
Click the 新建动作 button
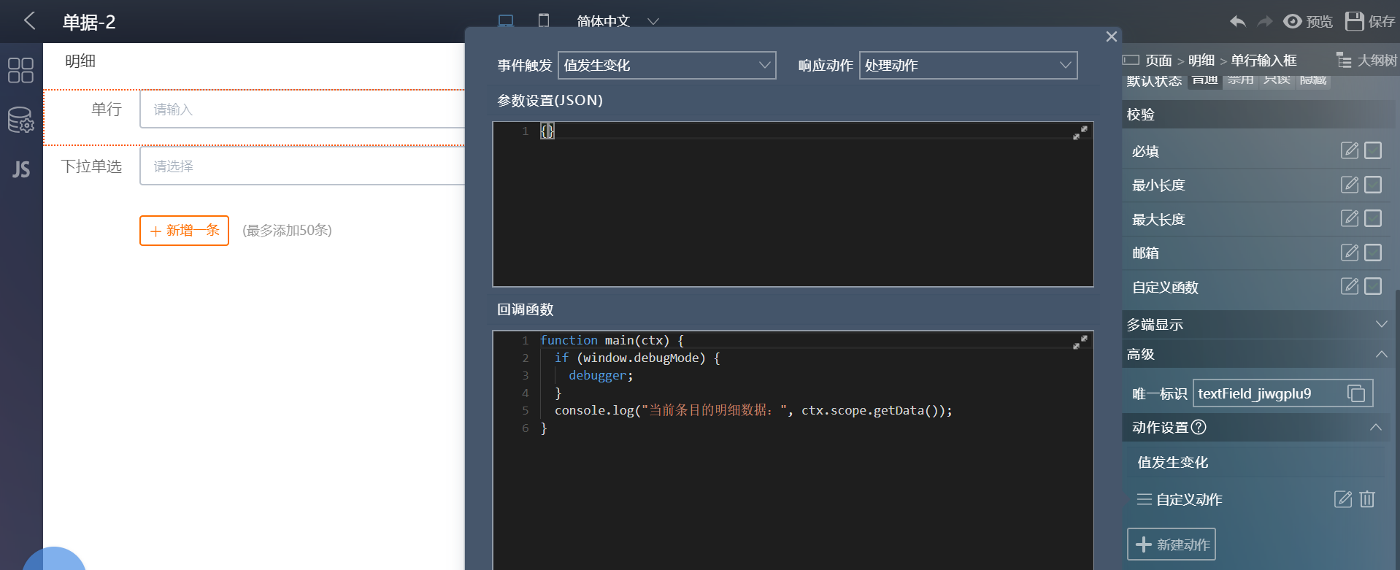click(1172, 544)
